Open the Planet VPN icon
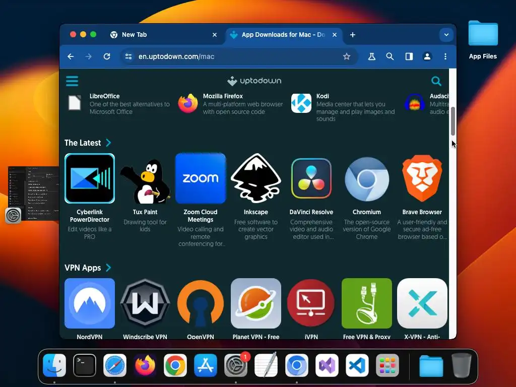Image resolution: width=516 pixels, height=387 pixels. click(255, 303)
